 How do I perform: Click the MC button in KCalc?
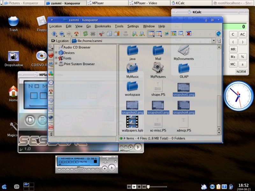click(233, 64)
